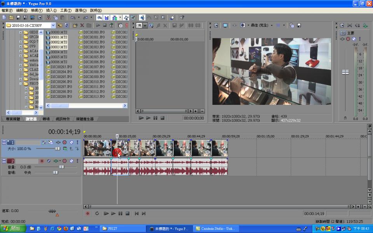This screenshot has width=373, height=233.
Task: Save snapshot of preview to file icon
Action: tap(299, 25)
